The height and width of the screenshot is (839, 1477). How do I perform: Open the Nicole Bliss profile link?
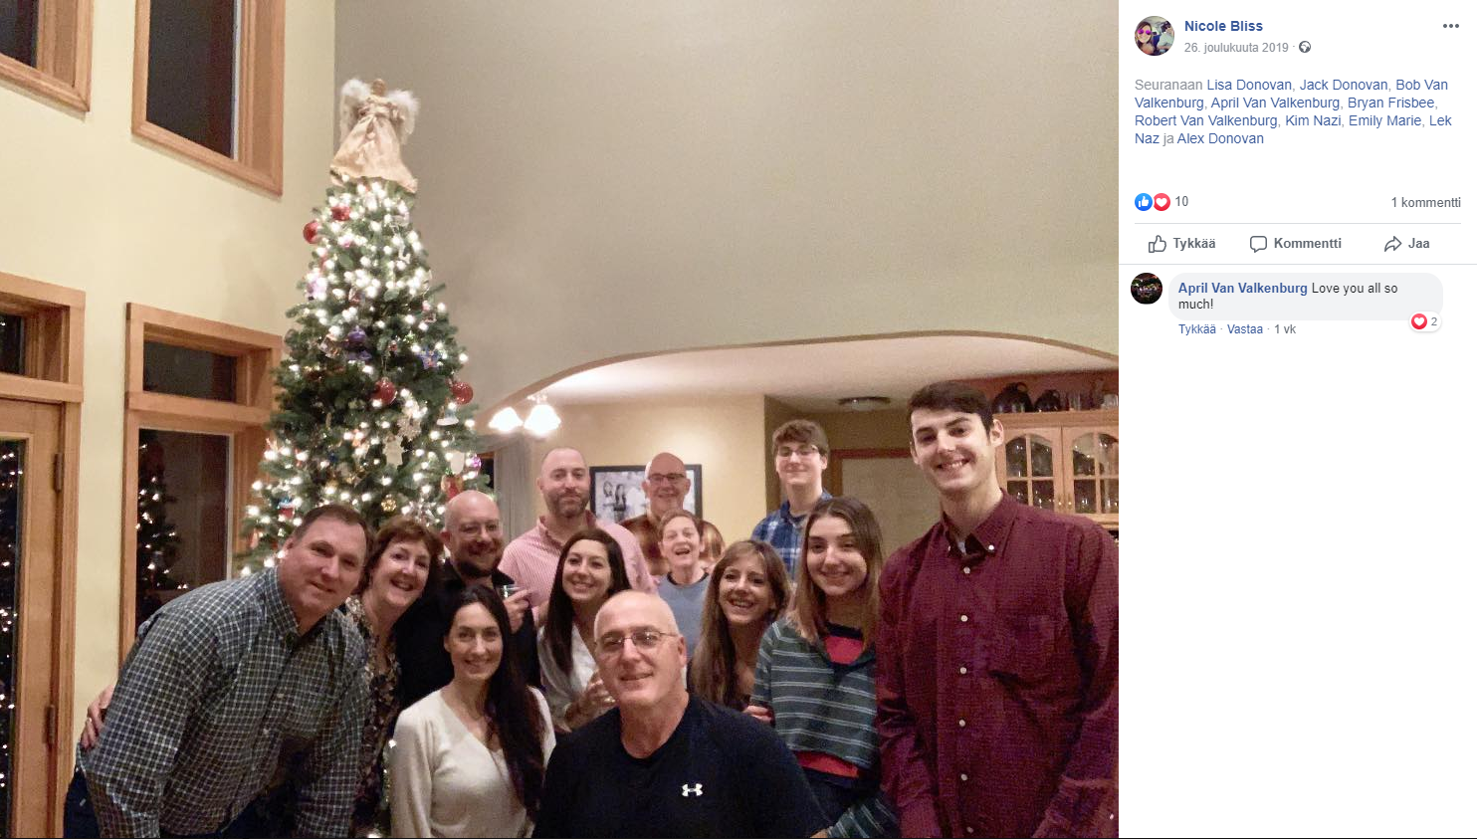[1223, 26]
